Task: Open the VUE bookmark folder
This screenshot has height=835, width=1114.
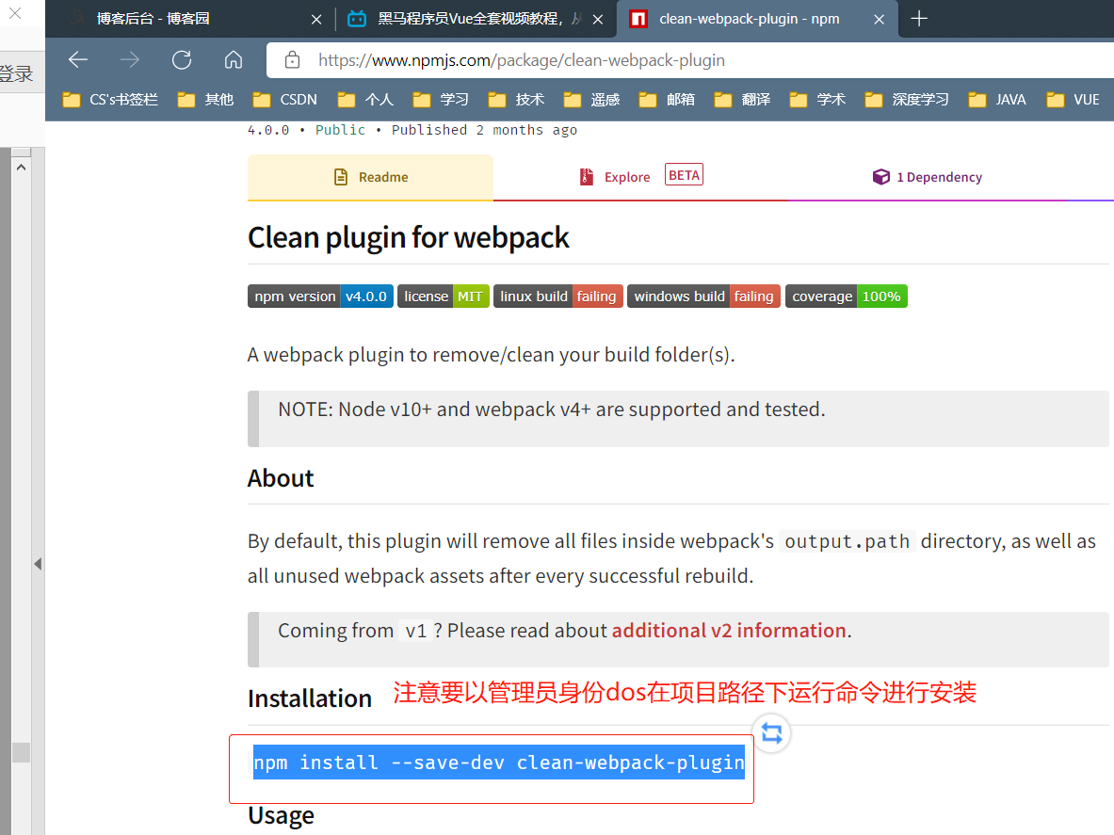Action: click(1073, 100)
